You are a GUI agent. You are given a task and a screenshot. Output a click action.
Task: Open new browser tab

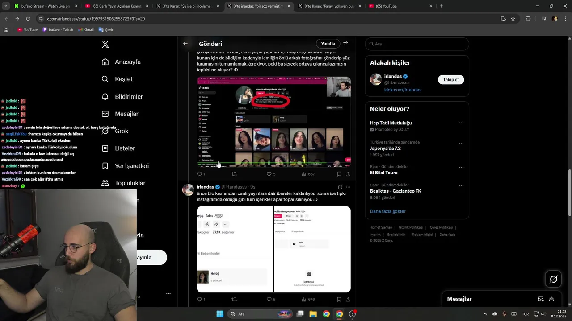pos(441,6)
